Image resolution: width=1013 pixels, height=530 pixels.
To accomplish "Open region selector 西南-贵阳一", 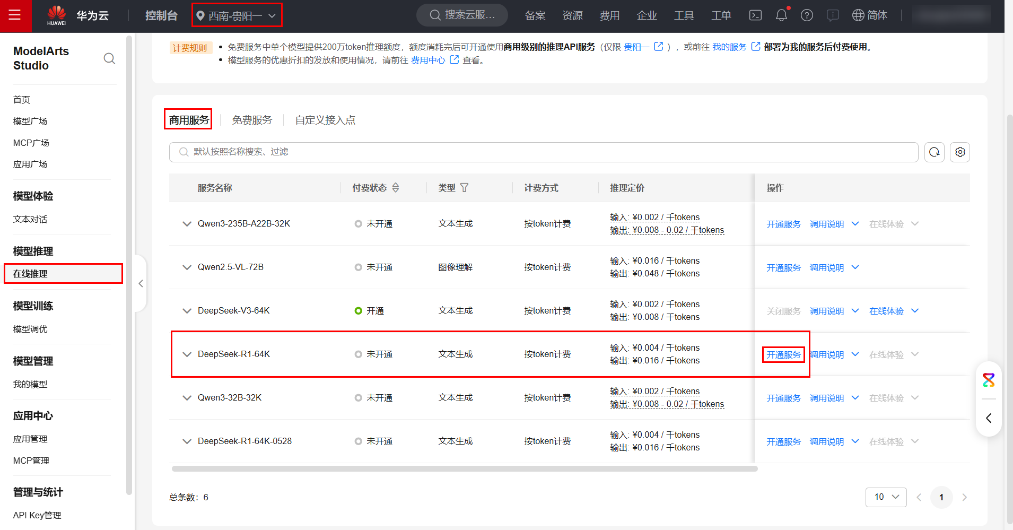I will coord(237,15).
